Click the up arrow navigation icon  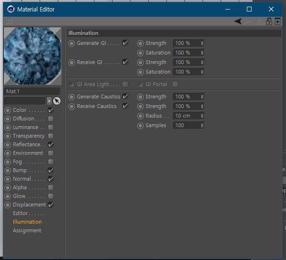(x=258, y=21)
